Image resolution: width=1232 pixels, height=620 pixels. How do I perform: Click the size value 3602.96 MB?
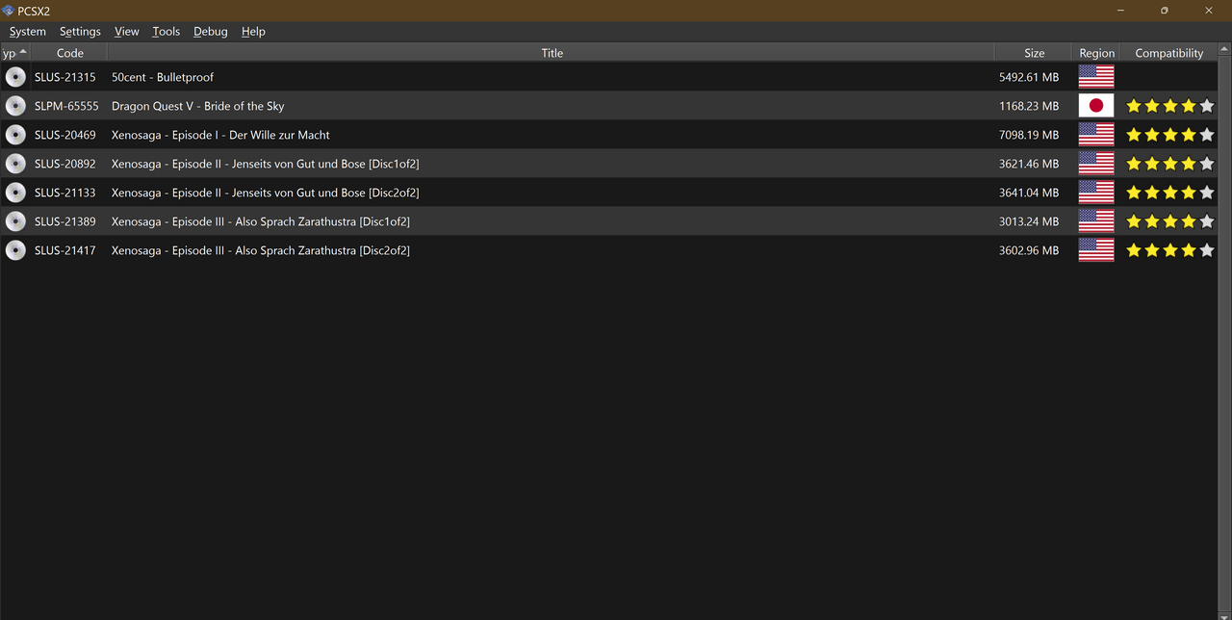pyautogui.click(x=1029, y=250)
